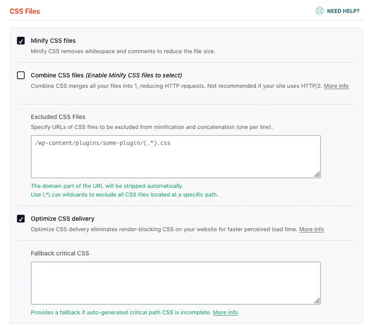Toggle the Optimize CSS delivery checkbox
Image resolution: width=370 pixels, height=331 pixels.
coord(21,219)
